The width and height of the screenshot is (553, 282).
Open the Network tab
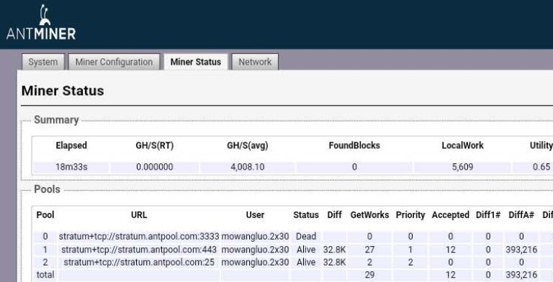(255, 62)
